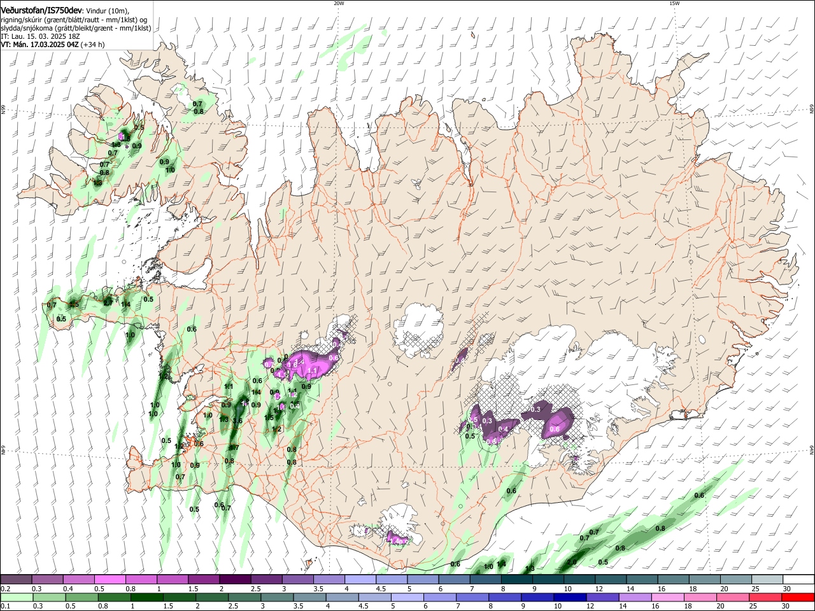Pick the 0.8–1 magenta swatch, upper legend row
The width and height of the screenshot is (815, 611).
[x=141, y=580]
